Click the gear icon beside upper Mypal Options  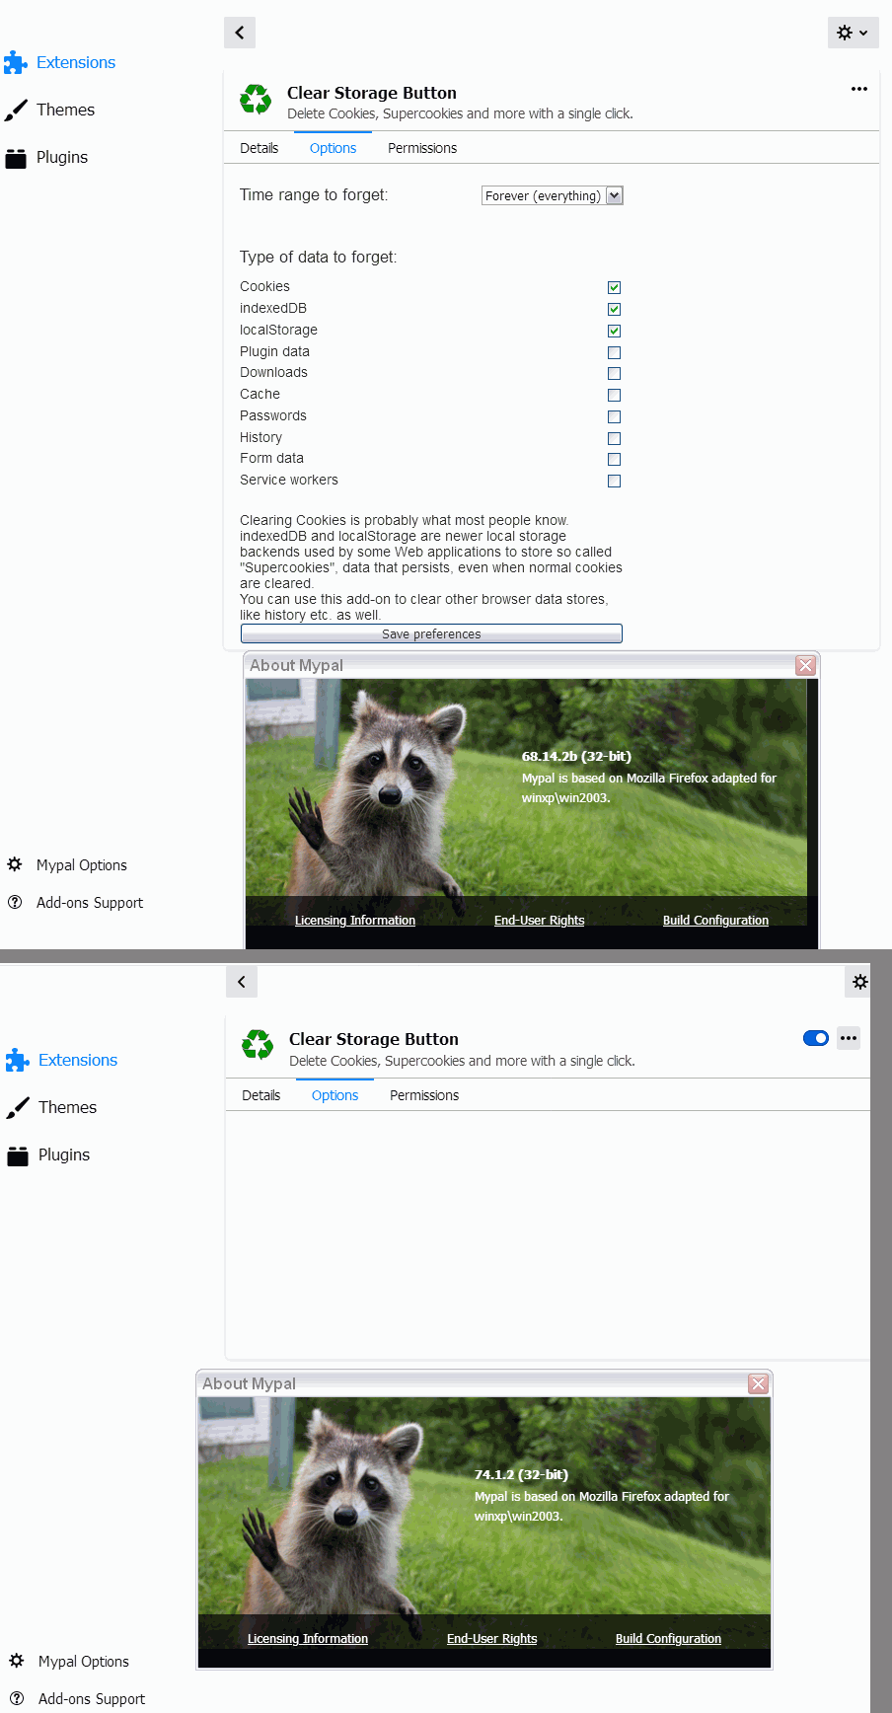[15, 864]
